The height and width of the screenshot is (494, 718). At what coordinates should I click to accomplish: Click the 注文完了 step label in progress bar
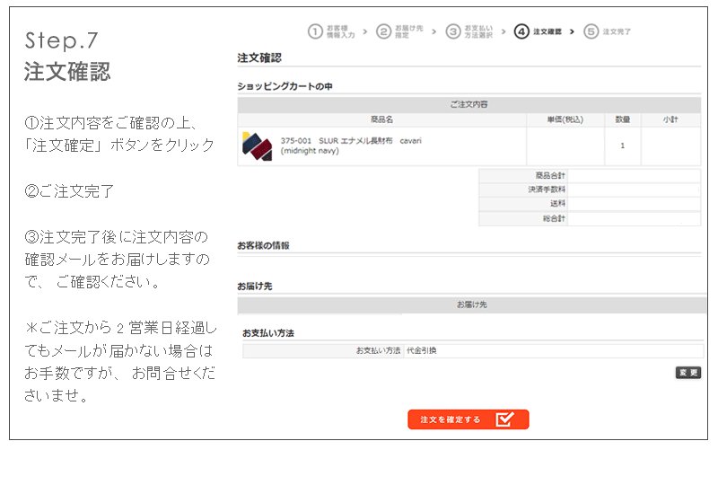tap(616, 31)
